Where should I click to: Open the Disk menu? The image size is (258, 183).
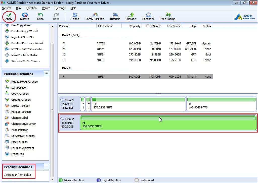(19, 8)
